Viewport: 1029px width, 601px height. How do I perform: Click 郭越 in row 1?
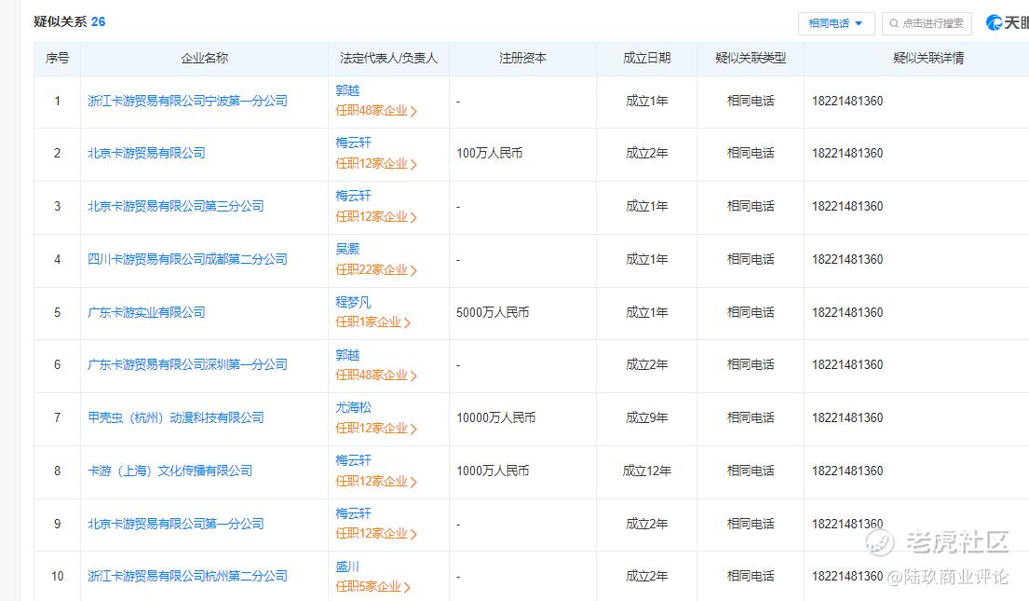coord(348,90)
